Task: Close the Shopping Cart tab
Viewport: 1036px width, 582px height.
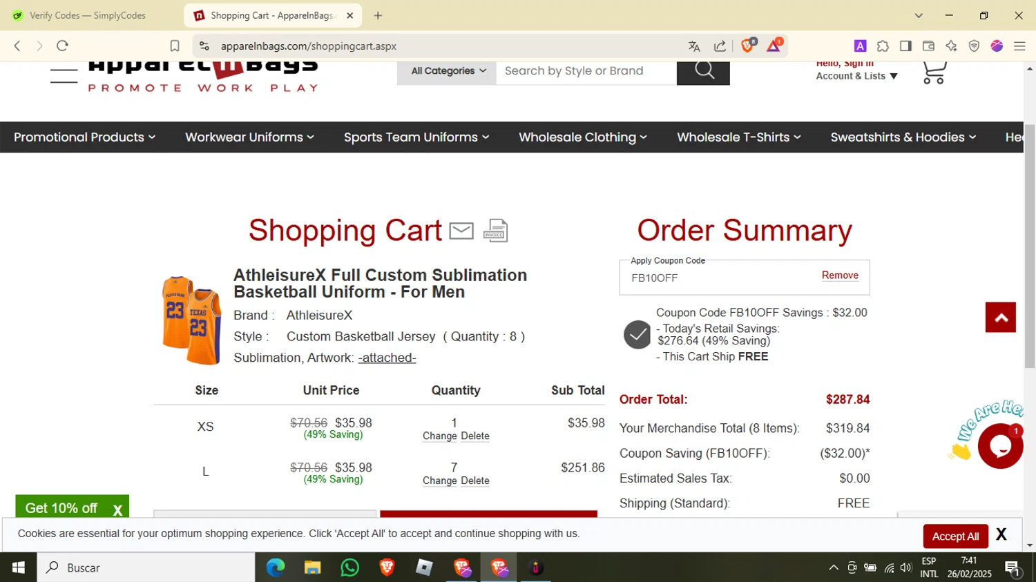Action: 349,15
